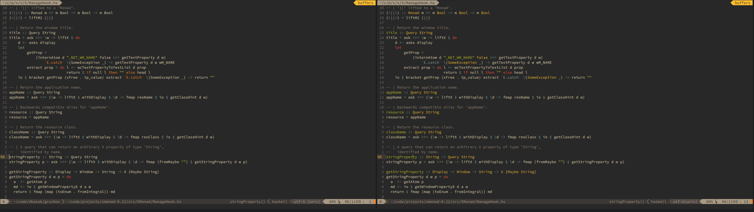Click the 80% position indicator in right statusline
Viewport: 754px width, 212px height.
tap(710, 202)
